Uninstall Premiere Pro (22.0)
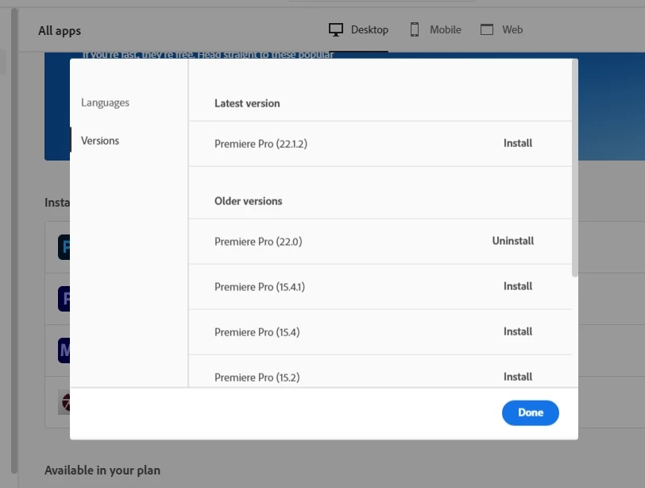Image resolution: width=645 pixels, height=488 pixels. click(513, 241)
